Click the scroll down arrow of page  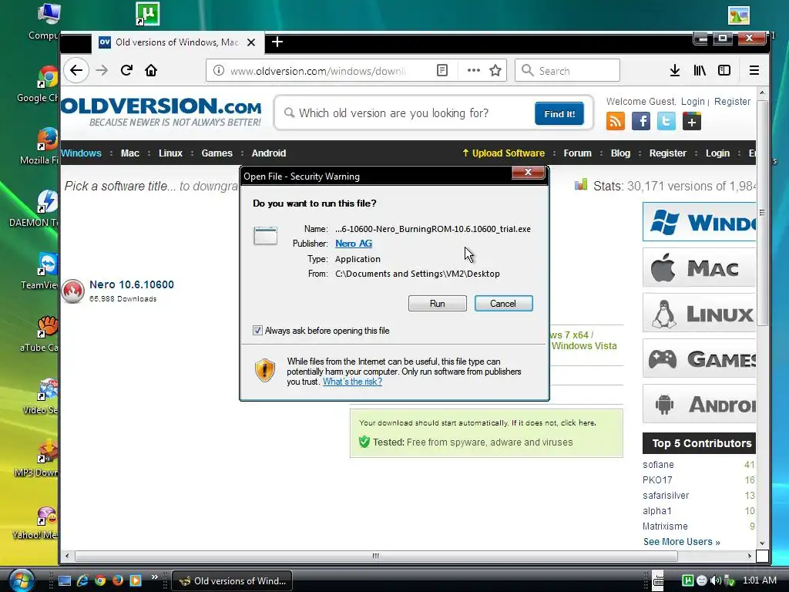(762, 543)
